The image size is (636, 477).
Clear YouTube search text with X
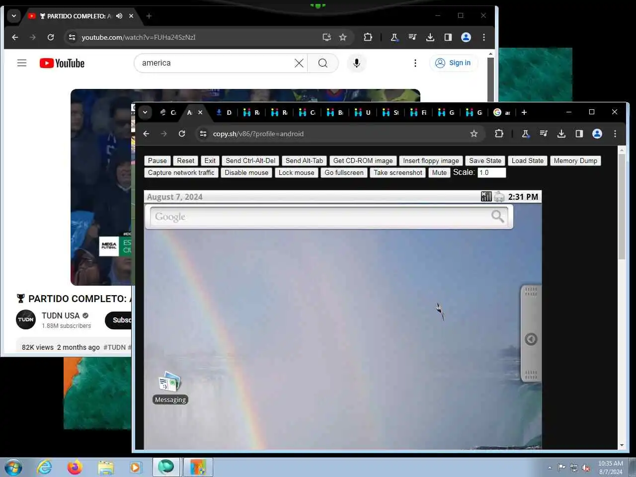point(299,63)
